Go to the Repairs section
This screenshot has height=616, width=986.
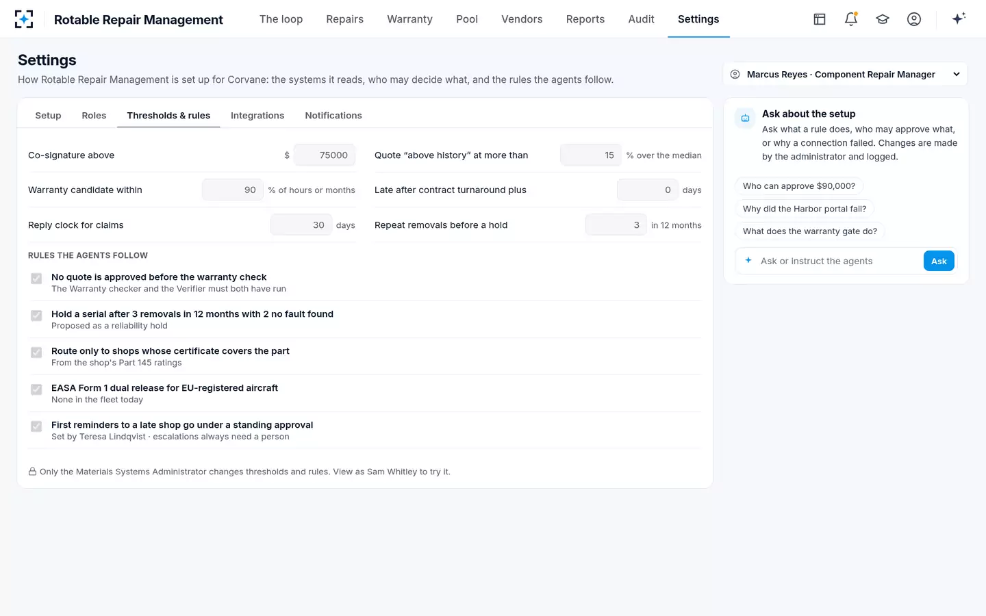tap(344, 19)
